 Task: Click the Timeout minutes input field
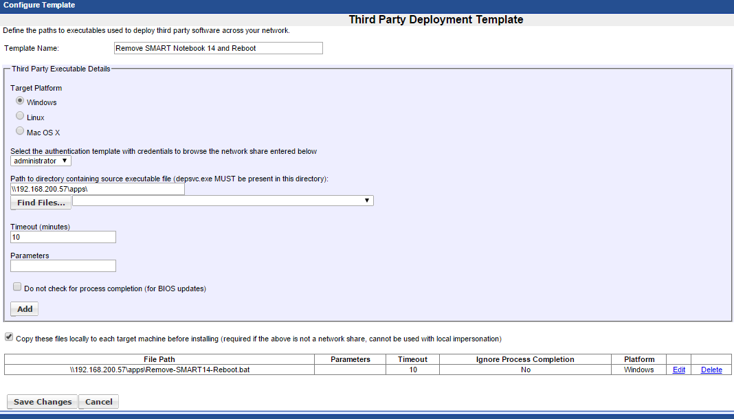pyautogui.click(x=63, y=237)
